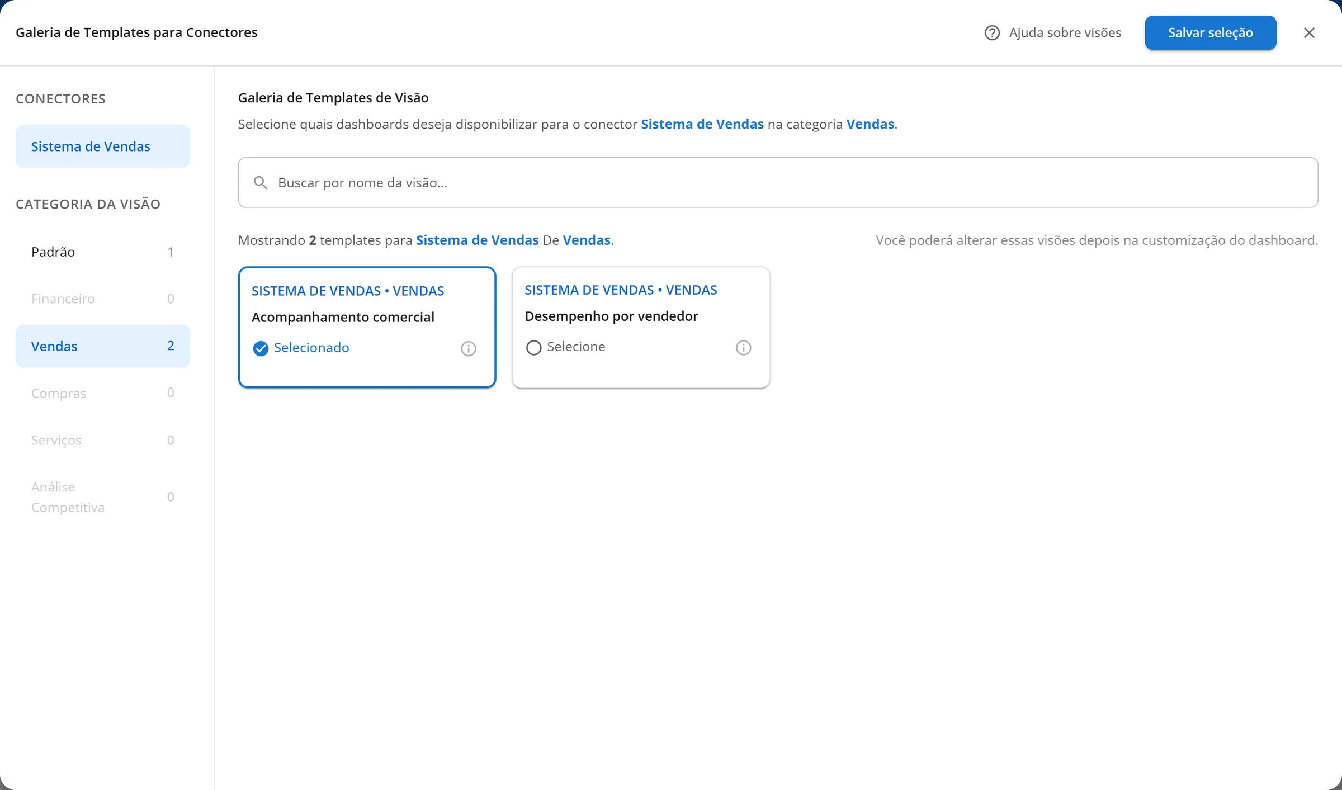Select the Acompanhamento comercial card title
1342x790 pixels.
343,317
